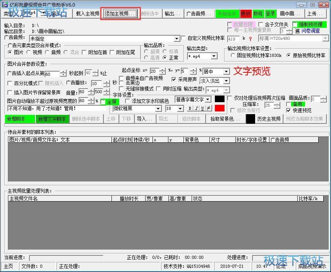Click the red 更新 update button

click(245, 14)
